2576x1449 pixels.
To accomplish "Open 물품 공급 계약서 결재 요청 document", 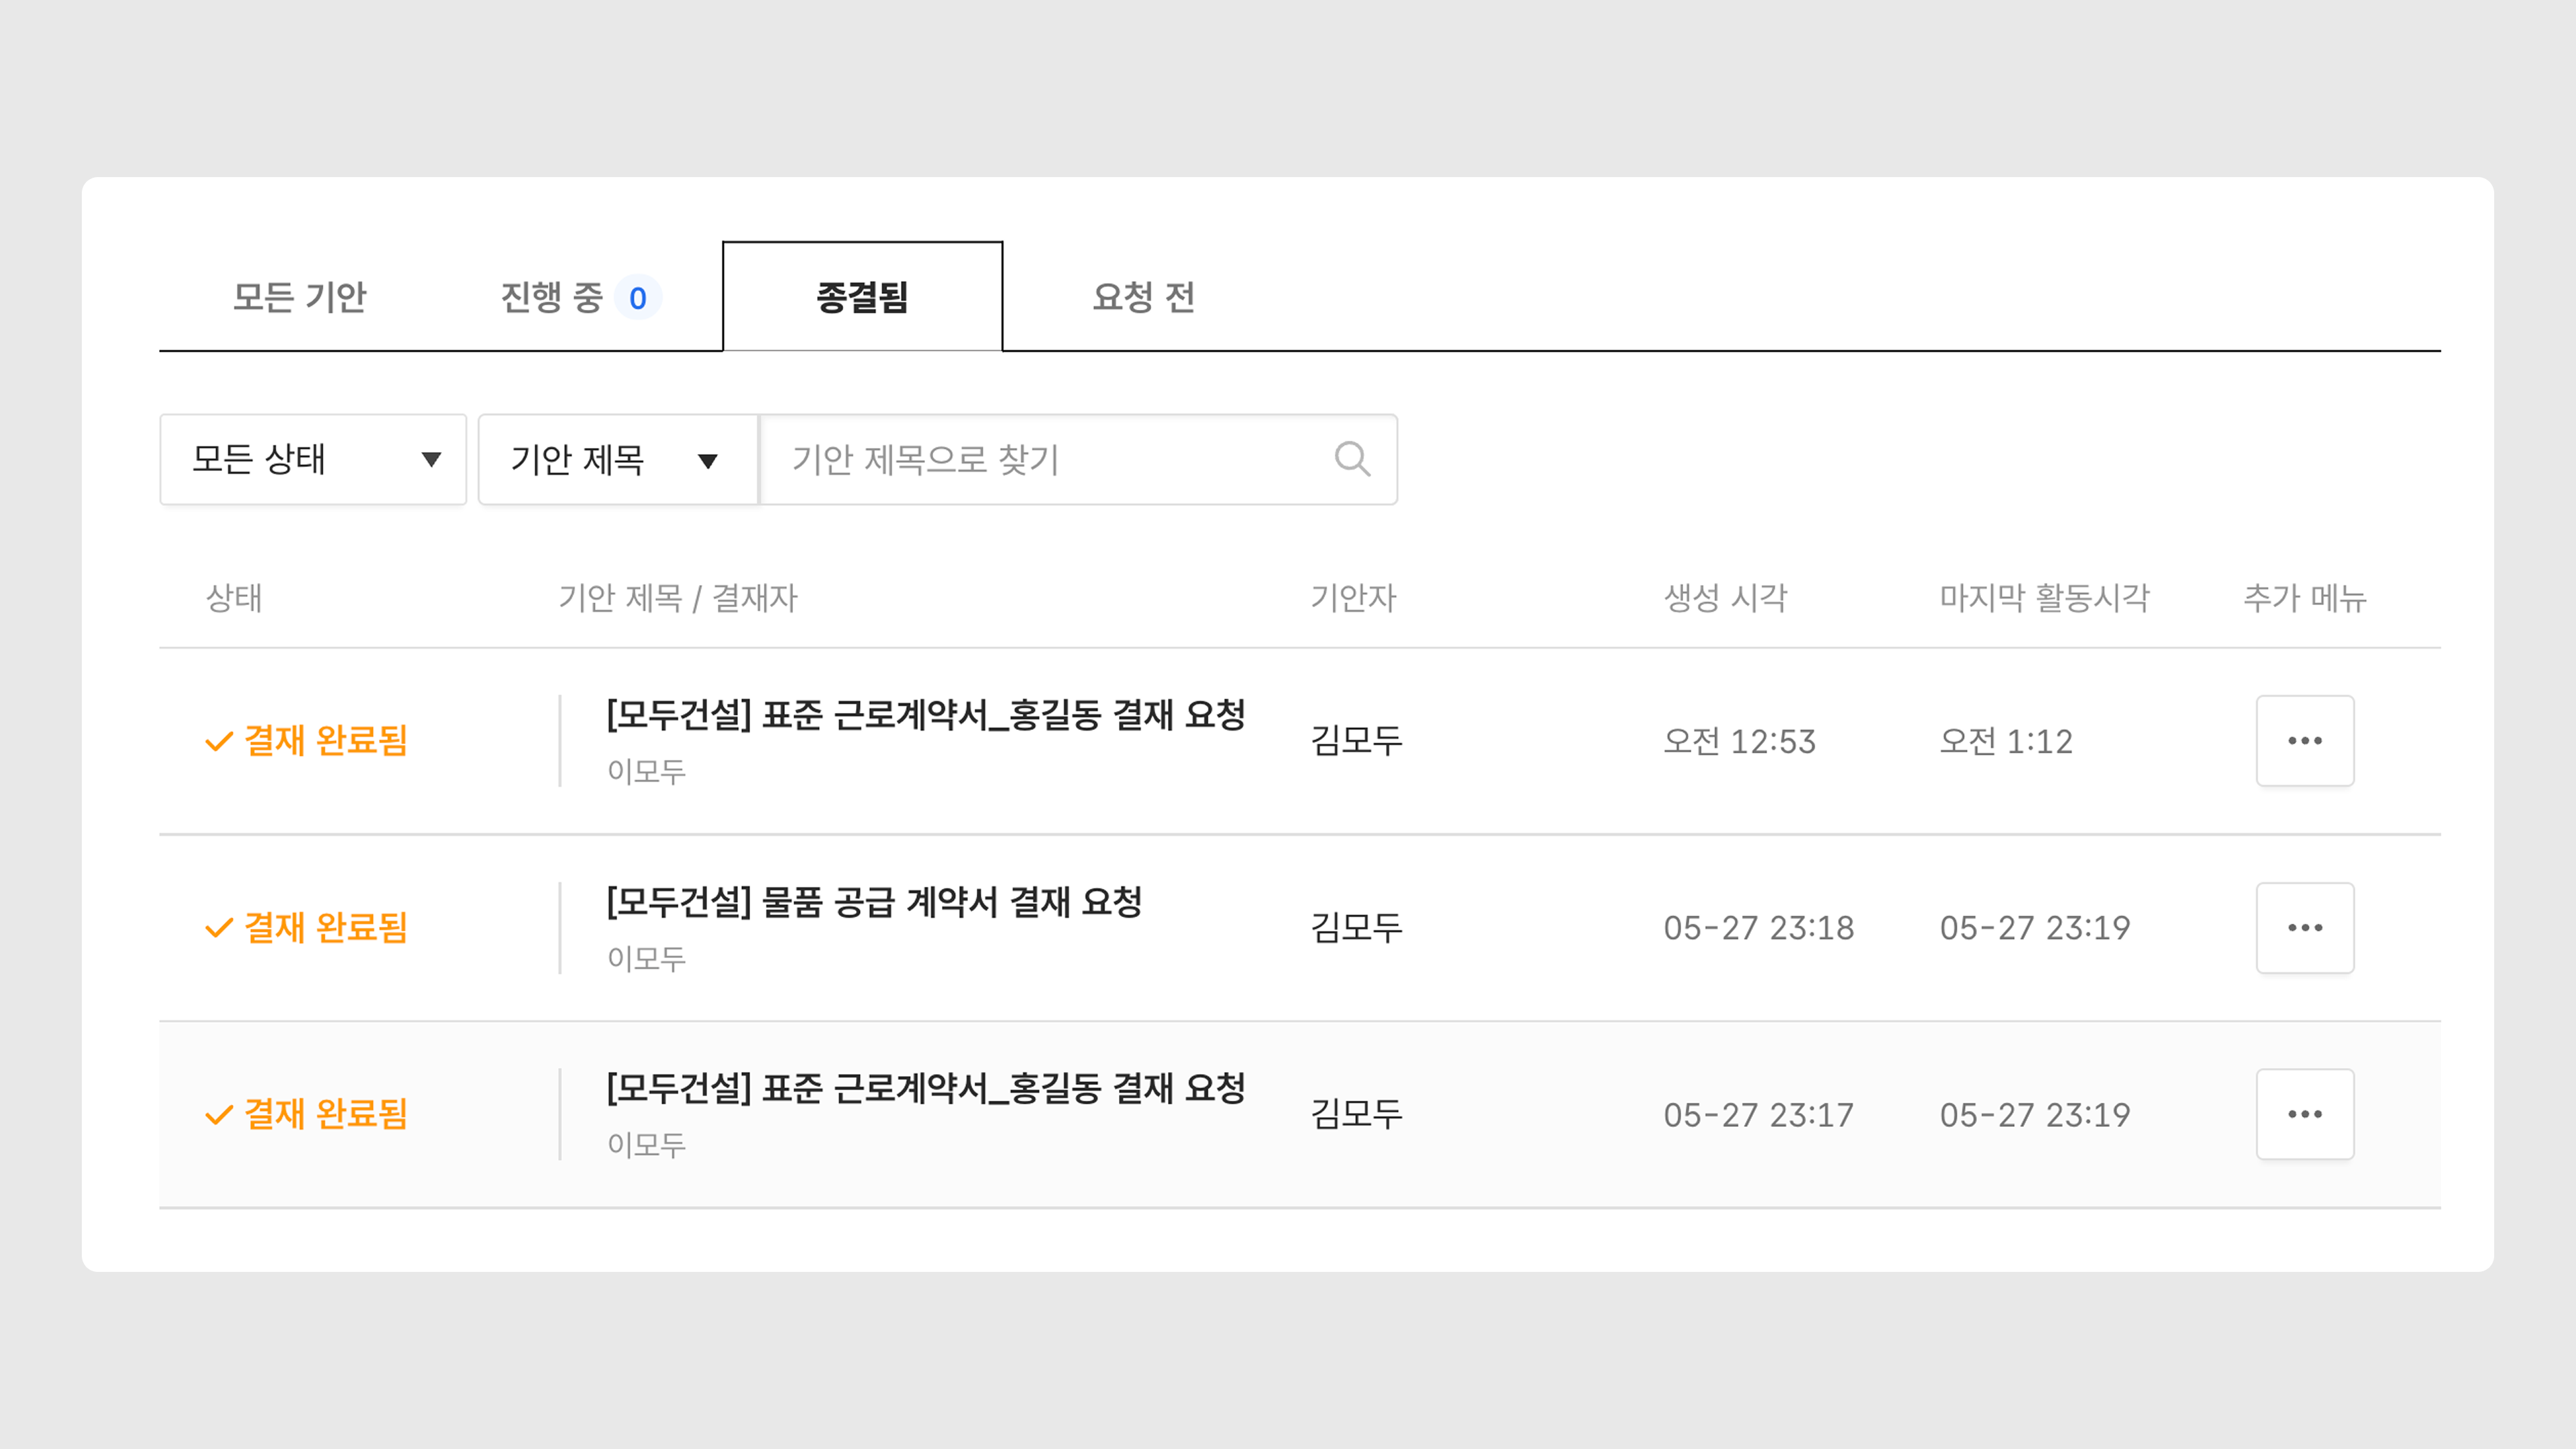I will pyautogui.click(x=874, y=902).
